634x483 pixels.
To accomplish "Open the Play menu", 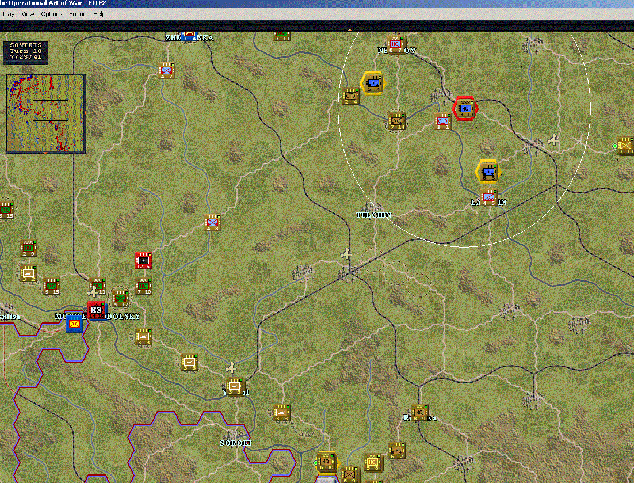I will pyautogui.click(x=9, y=14).
